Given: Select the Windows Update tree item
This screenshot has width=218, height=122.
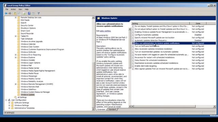Looking at the screenshot, I should (x=28, y=95).
